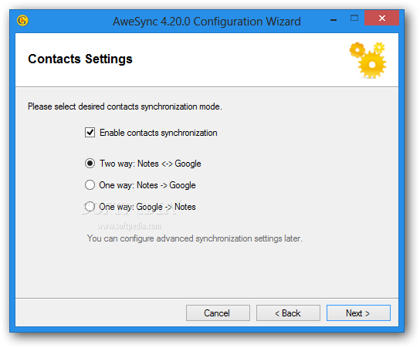Click 'One way: Notes -> Google' label text

coord(147,185)
